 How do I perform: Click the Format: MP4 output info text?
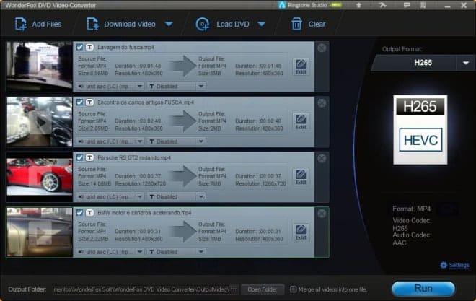[411, 209]
